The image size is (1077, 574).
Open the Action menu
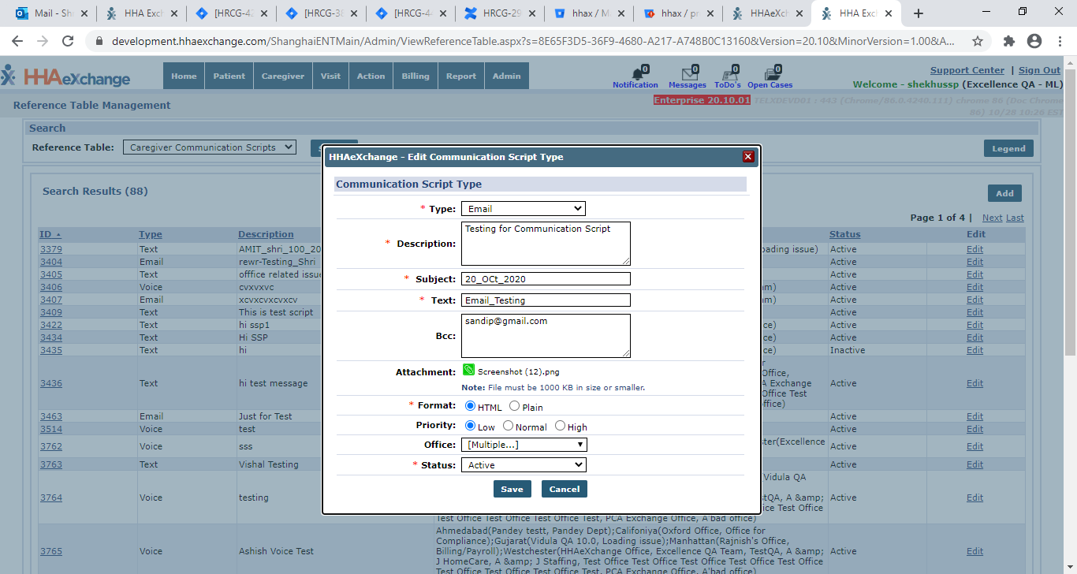[x=371, y=76]
